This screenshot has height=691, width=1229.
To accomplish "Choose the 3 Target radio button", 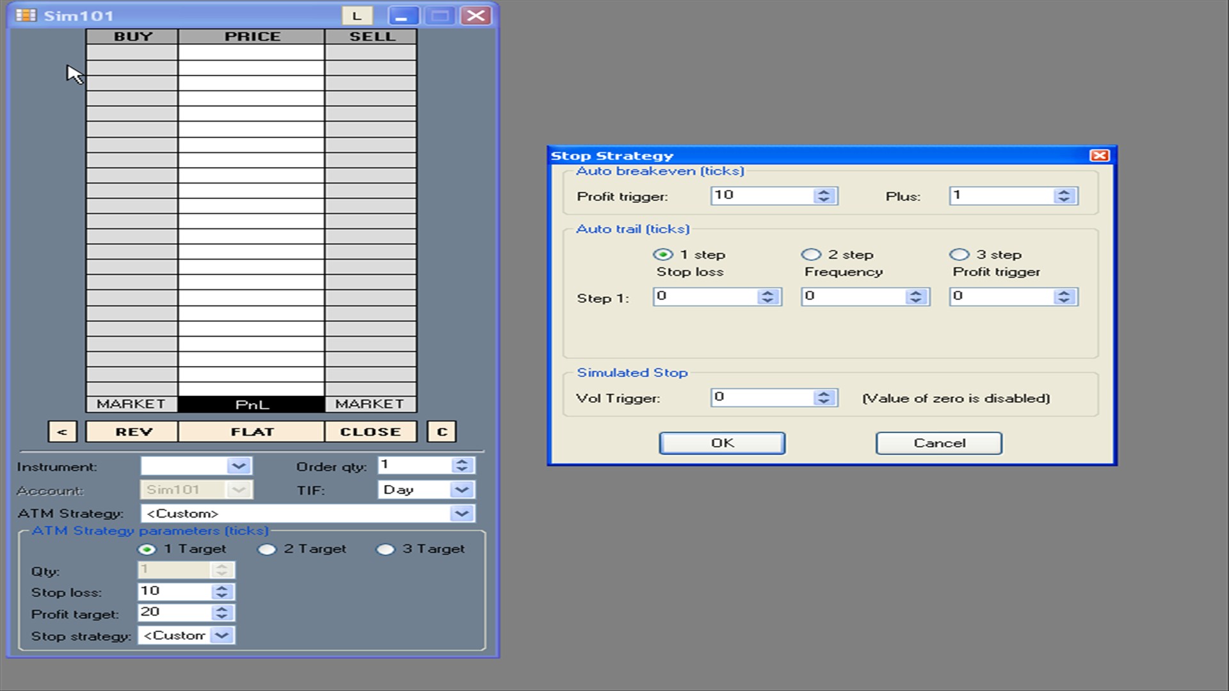I will [385, 550].
